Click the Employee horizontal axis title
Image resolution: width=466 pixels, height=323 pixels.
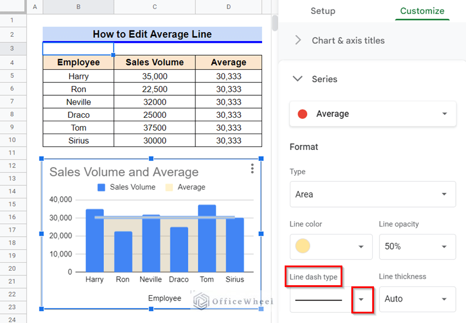point(164,298)
